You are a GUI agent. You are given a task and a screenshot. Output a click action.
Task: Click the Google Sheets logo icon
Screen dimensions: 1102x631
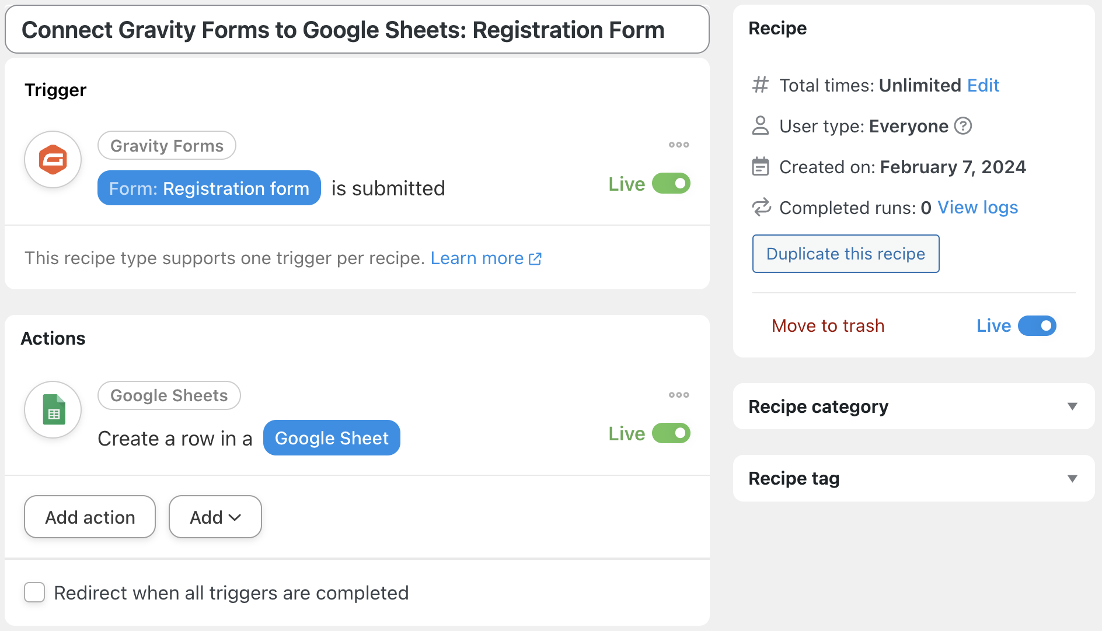click(53, 409)
